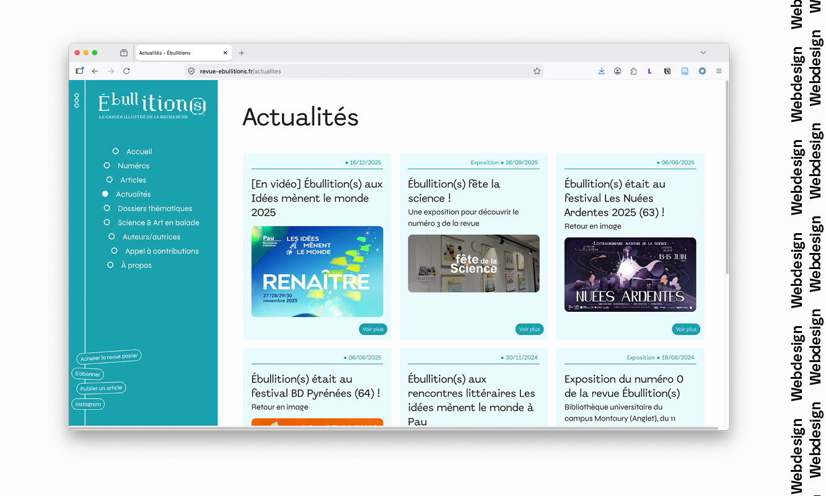Open Accueil in the sidebar menu
Screen dimensions: 826x496
coord(139,152)
